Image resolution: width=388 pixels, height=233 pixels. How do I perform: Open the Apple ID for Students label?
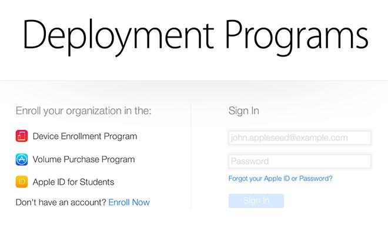(73, 182)
